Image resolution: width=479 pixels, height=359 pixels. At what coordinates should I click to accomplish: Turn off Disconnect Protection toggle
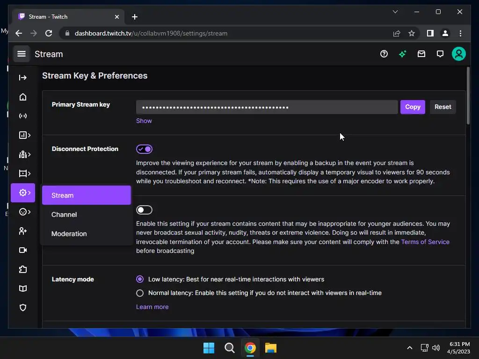[144, 149]
